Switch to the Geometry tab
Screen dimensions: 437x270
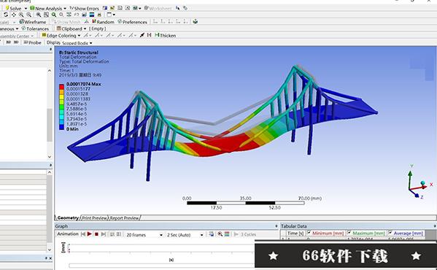click(x=68, y=218)
